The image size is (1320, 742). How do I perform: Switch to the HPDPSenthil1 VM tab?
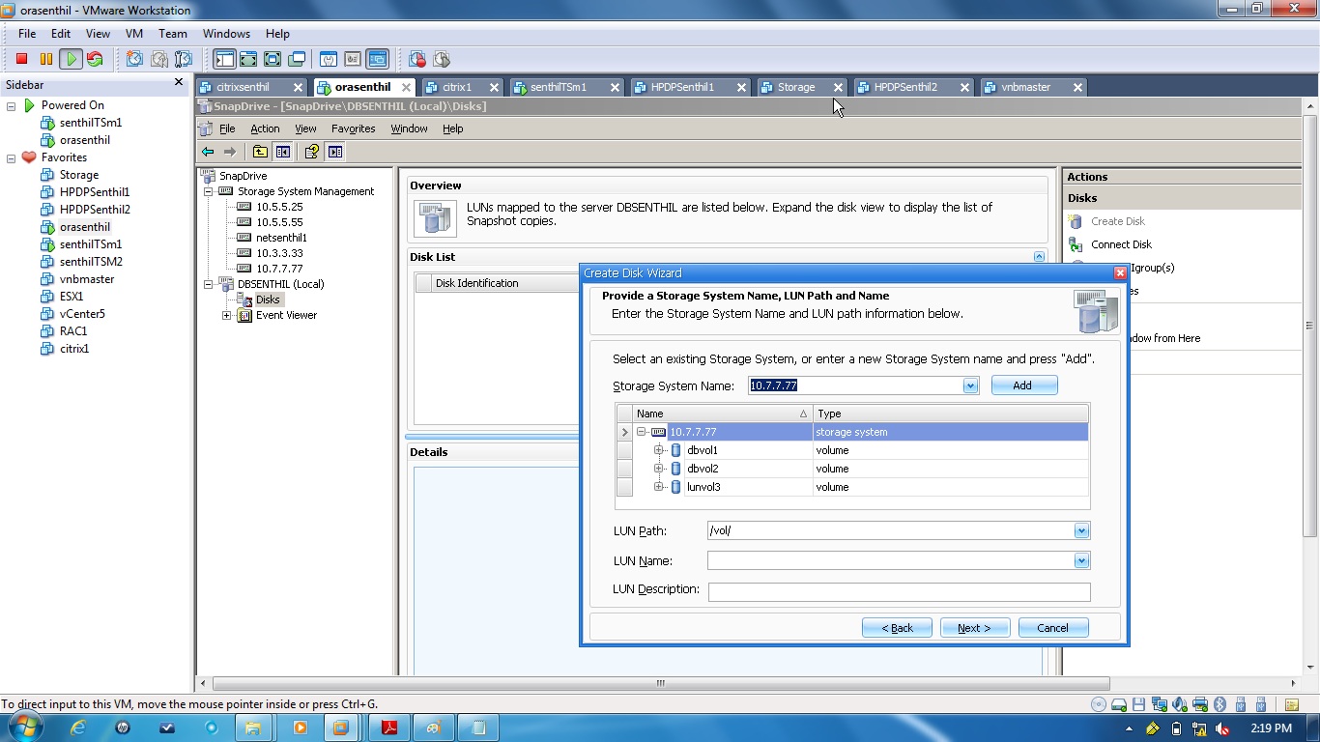click(x=691, y=87)
